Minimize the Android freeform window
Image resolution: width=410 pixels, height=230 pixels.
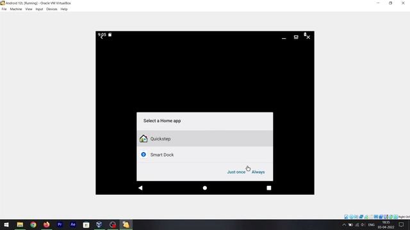284,38
